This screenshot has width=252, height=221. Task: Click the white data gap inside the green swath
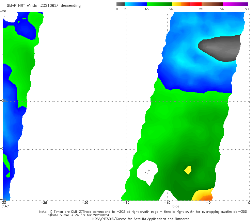pos(147,172)
